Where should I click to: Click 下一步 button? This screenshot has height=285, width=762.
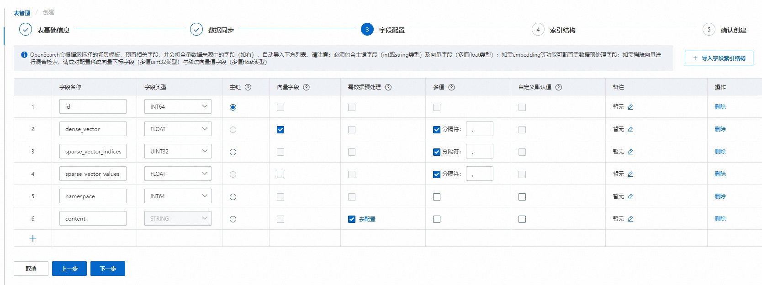click(x=108, y=269)
